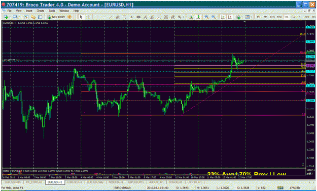Expand the Indicators dropdown arrow
Viewport: 317px width, 191px height.
click(x=242, y=17)
